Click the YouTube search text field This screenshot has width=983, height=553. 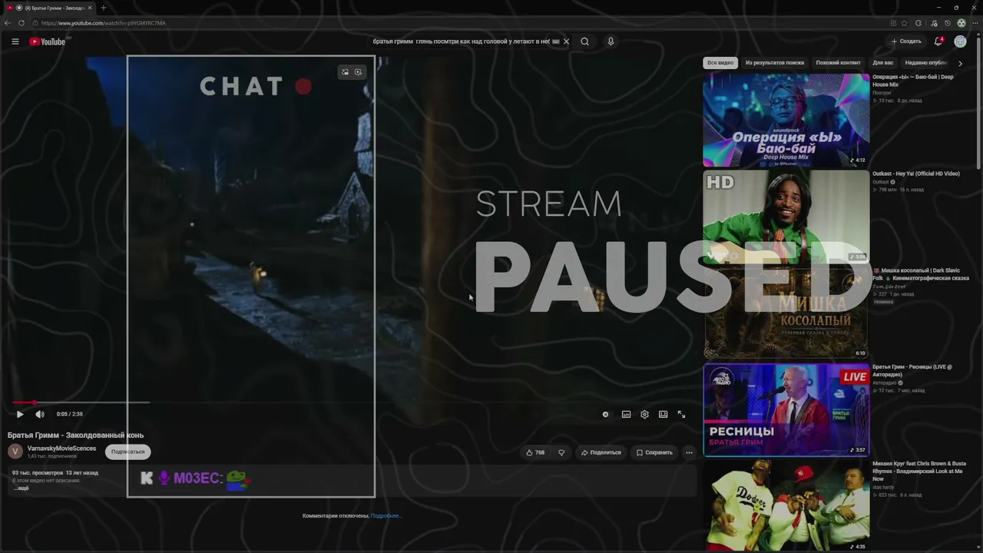coord(461,41)
